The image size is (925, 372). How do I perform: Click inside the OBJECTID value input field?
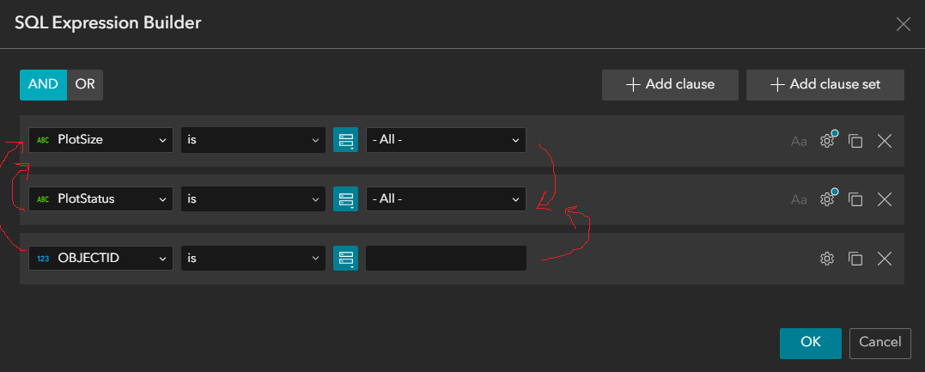[x=446, y=259]
